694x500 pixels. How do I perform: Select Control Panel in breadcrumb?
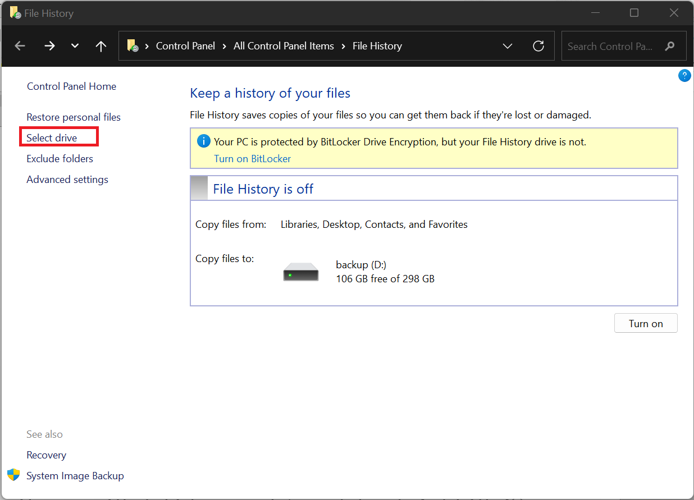[x=185, y=46]
